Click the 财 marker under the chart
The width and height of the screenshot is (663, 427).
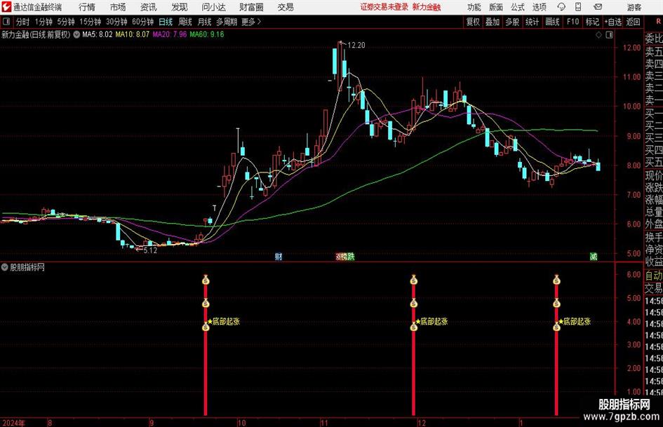pos(279,257)
